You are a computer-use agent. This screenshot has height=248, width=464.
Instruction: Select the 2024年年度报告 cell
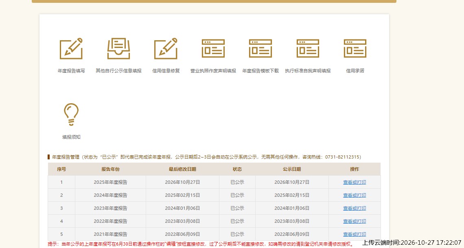pyautogui.click(x=110, y=195)
